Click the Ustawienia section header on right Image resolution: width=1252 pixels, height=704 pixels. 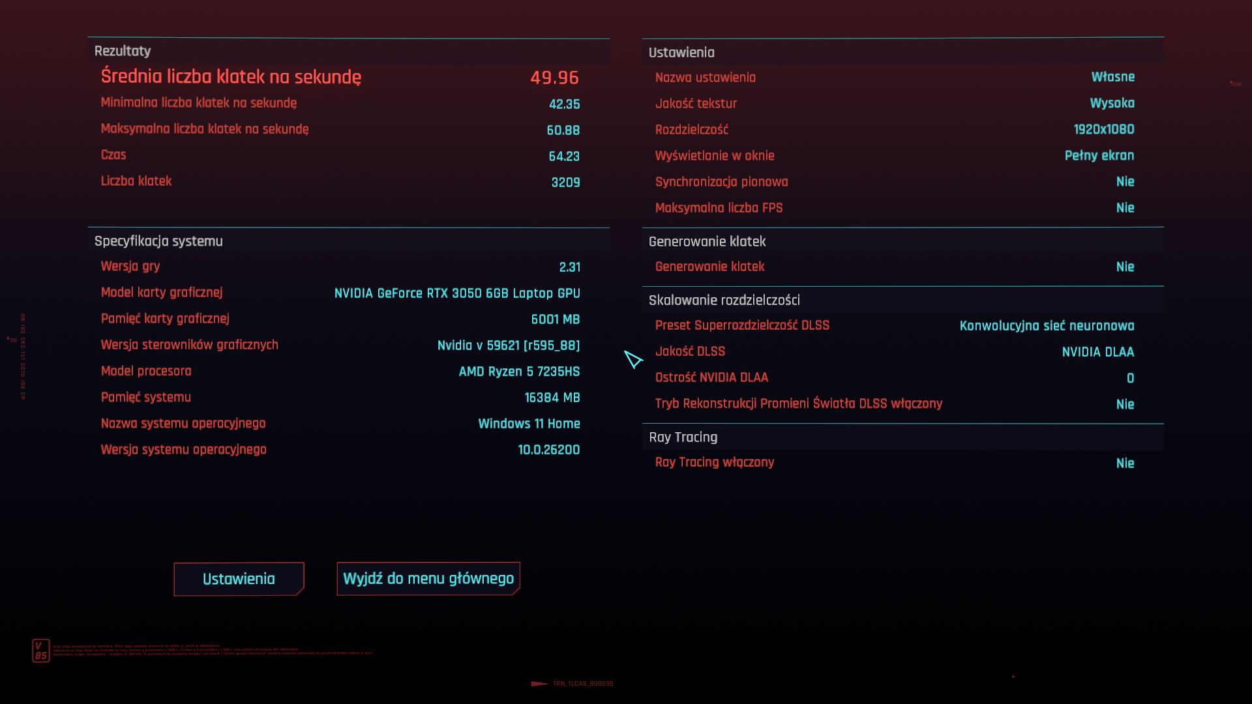click(681, 53)
